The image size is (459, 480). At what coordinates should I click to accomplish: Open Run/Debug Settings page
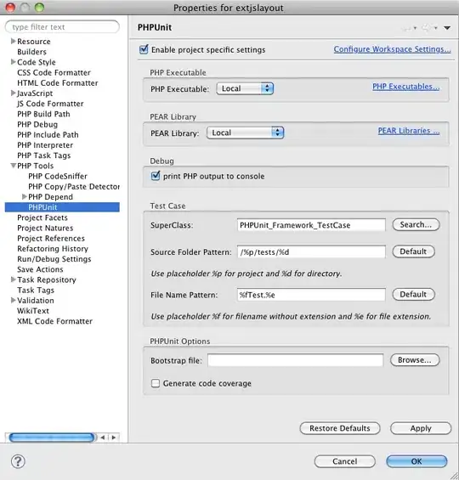[54, 259]
